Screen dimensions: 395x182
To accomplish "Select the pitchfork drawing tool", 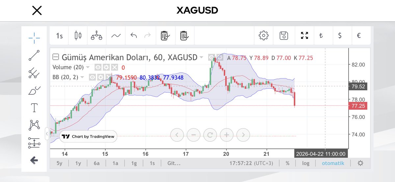I will [x=34, y=73].
